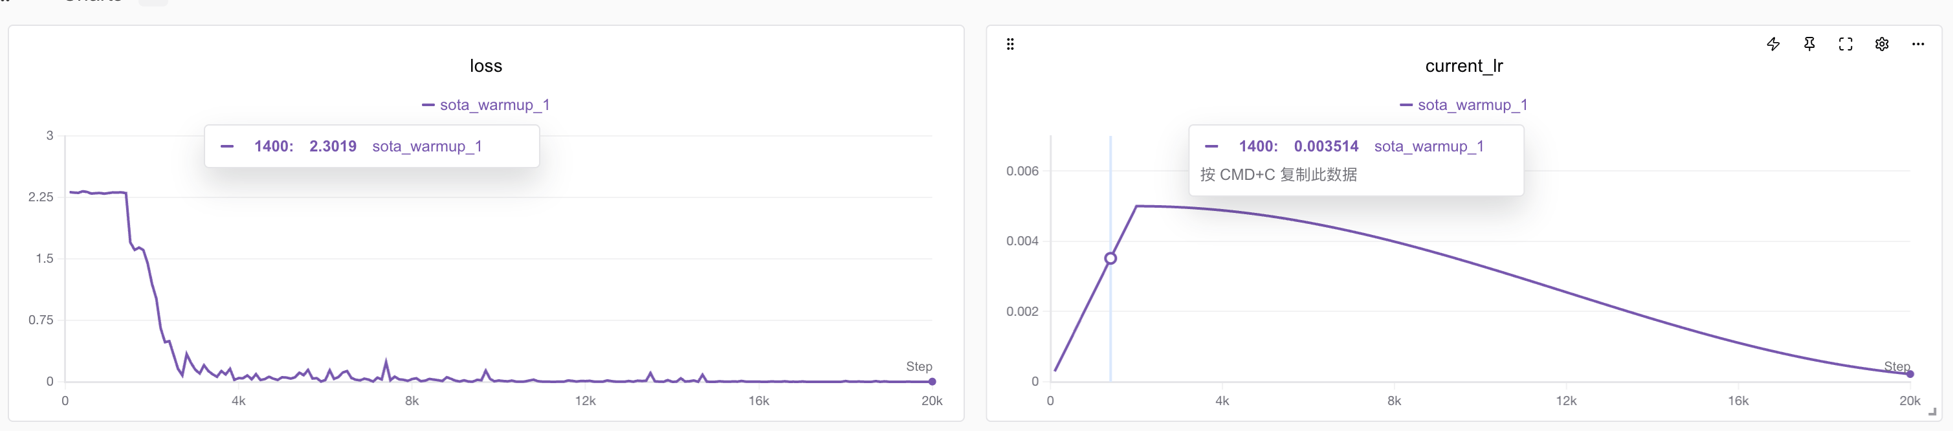Click the 8k tick label on loss chart
The width and height of the screenshot is (1953, 431).
click(x=412, y=401)
